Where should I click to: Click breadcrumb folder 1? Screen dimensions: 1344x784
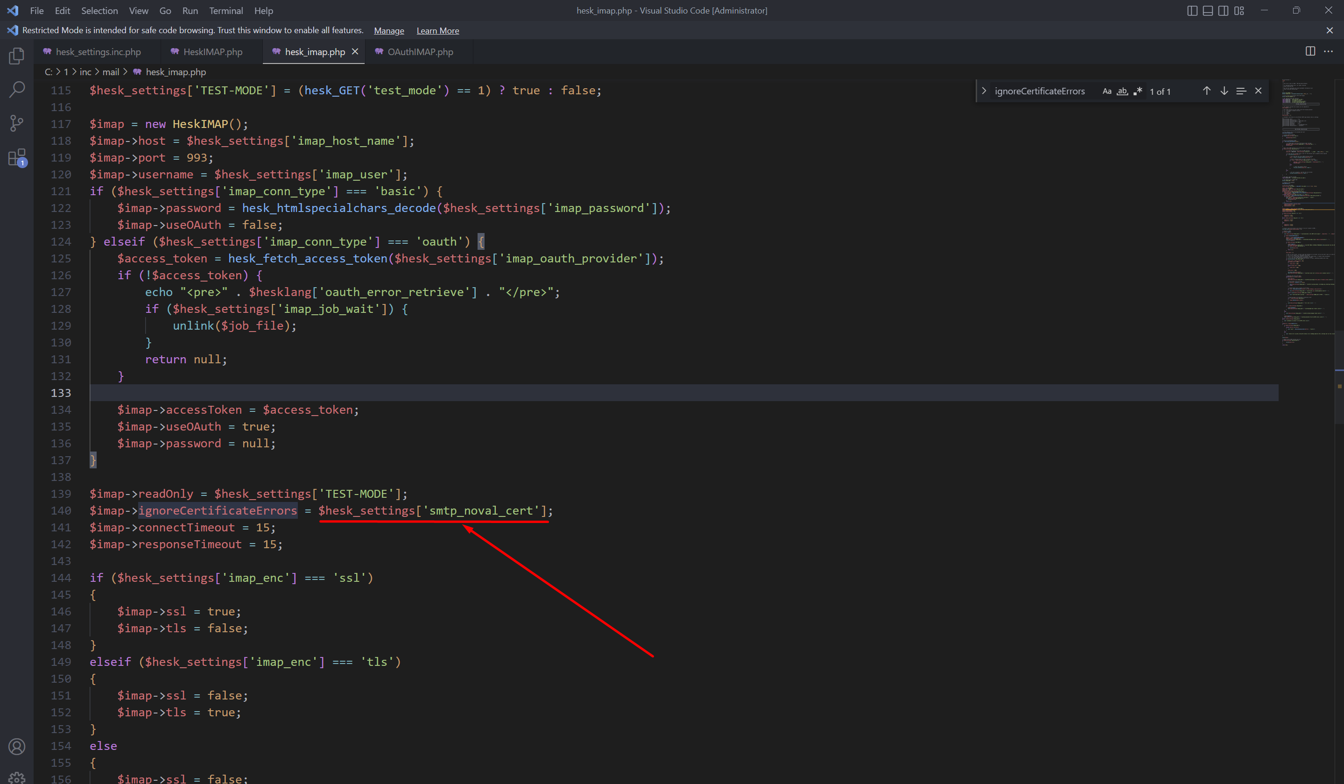66,72
